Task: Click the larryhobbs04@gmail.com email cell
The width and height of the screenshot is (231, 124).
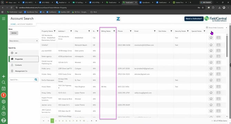Action: click(x=144, y=69)
